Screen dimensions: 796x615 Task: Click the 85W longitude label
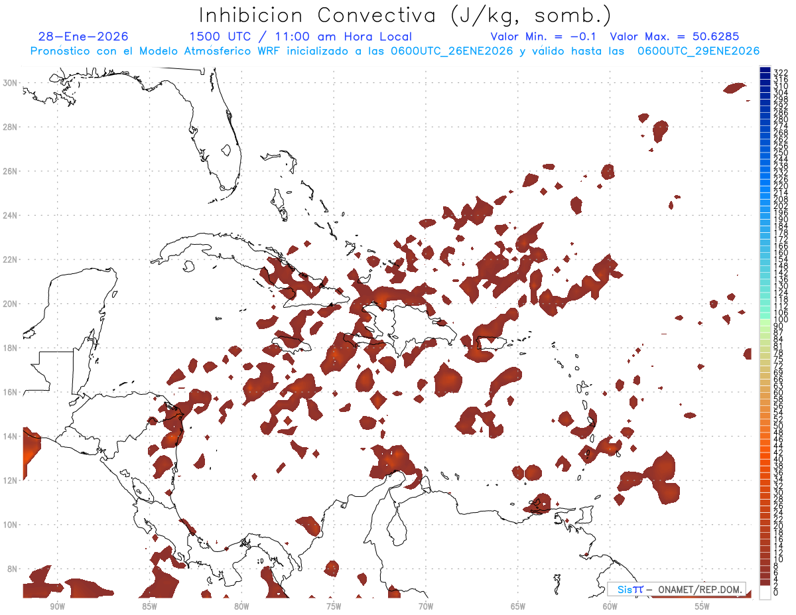pos(149,606)
